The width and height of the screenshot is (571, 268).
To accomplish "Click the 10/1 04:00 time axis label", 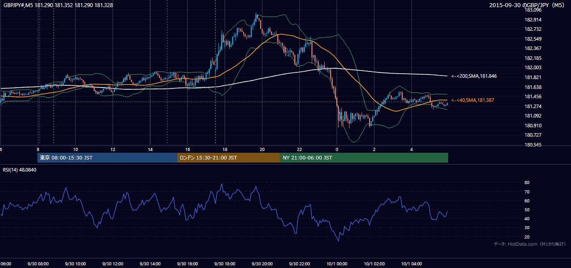I will coord(411,264).
